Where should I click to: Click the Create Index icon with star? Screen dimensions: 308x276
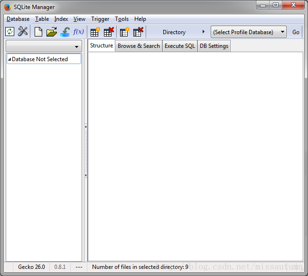tap(124, 32)
